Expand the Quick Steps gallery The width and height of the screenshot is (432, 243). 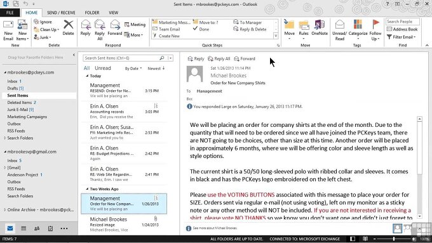click(x=276, y=36)
